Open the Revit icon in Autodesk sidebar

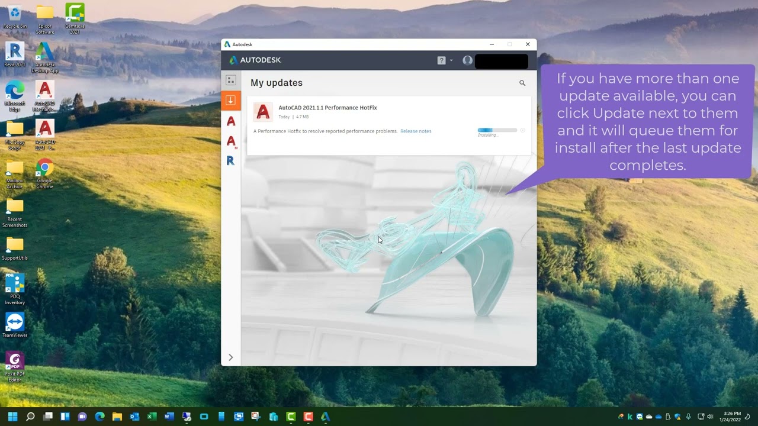pyautogui.click(x=231, y=160)
